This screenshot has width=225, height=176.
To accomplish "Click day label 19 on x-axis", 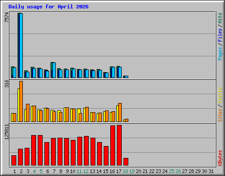I will pos(132,171).
